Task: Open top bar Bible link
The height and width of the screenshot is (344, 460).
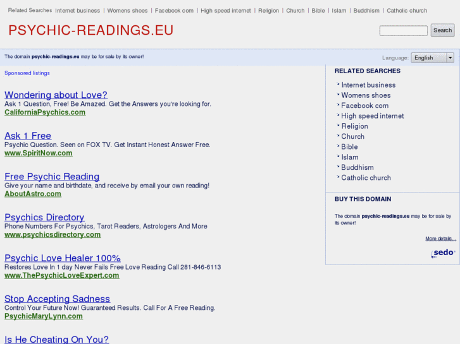Action: 318,11
